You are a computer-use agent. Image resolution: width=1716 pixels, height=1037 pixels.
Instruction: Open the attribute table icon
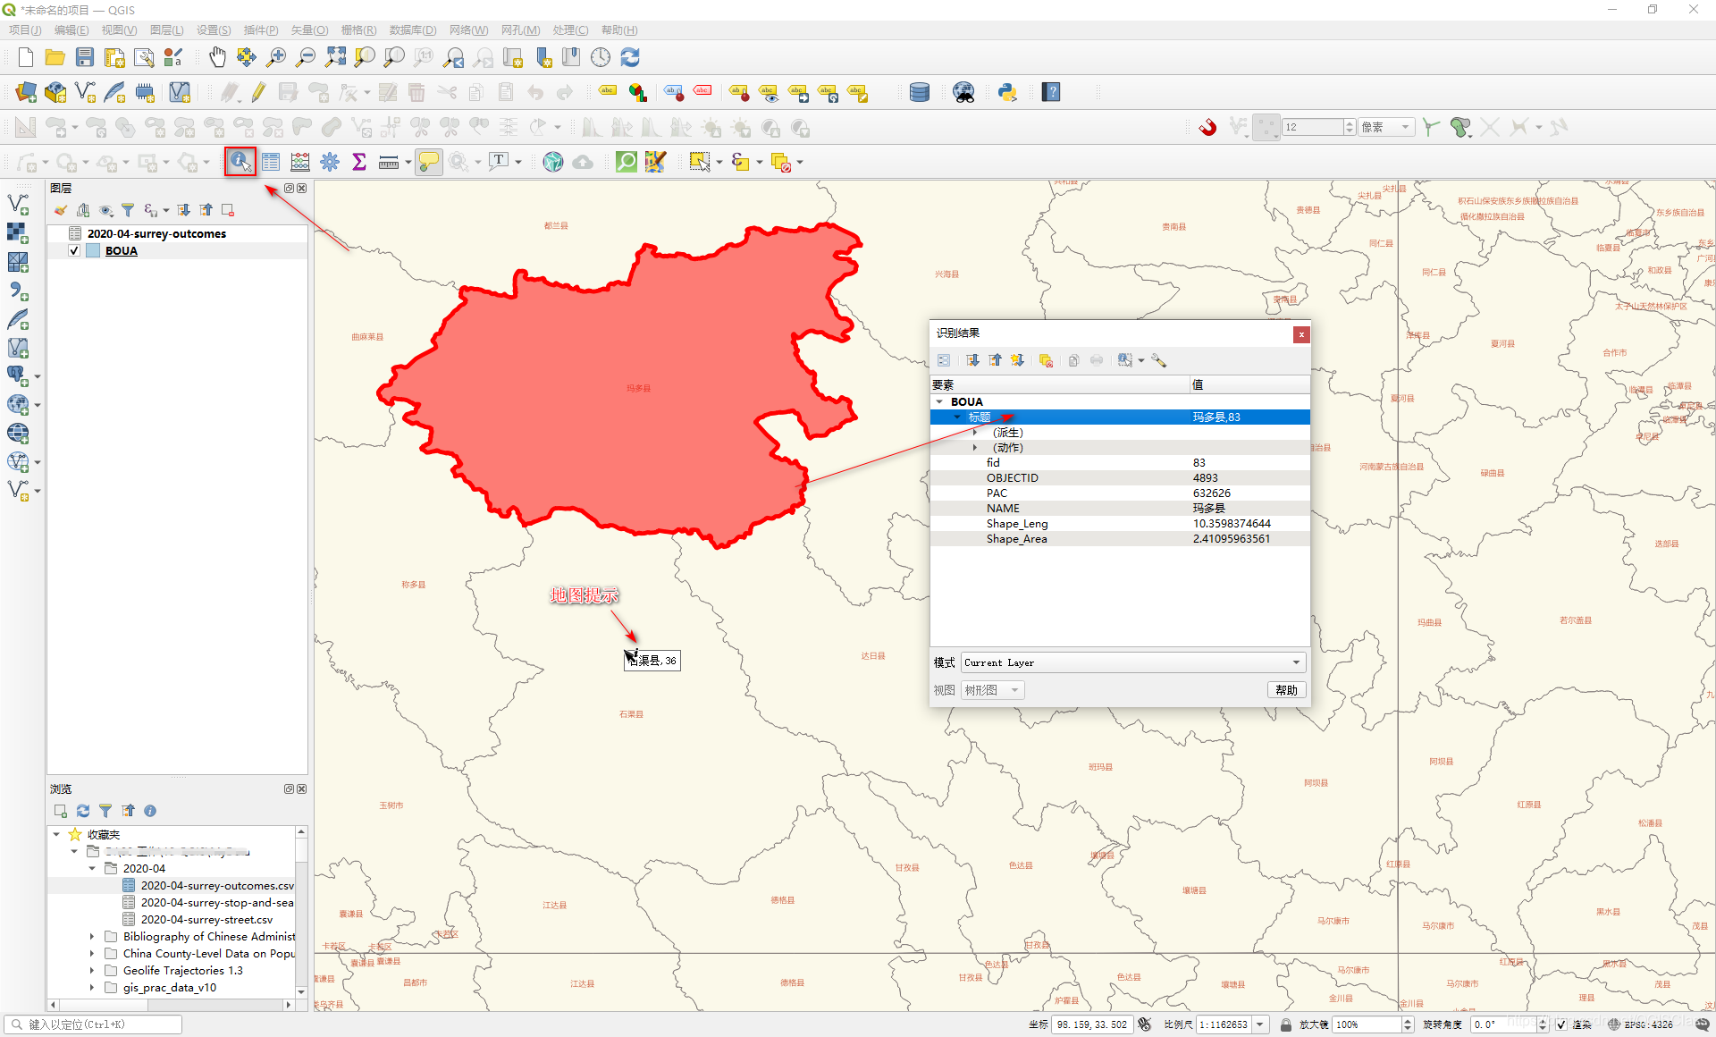271,162
